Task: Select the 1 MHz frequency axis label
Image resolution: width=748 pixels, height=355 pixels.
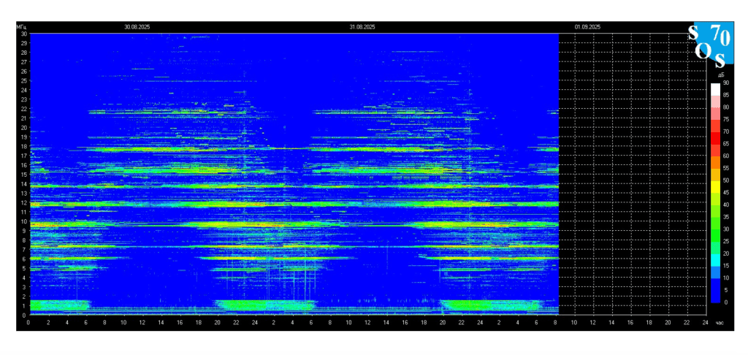Action: tap(25, 306)
